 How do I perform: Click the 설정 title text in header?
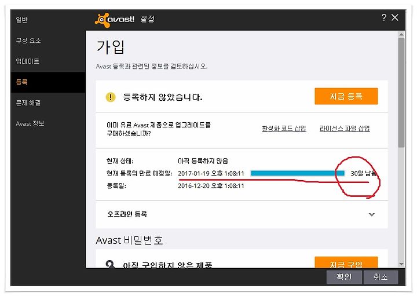[x=147, y=19]
